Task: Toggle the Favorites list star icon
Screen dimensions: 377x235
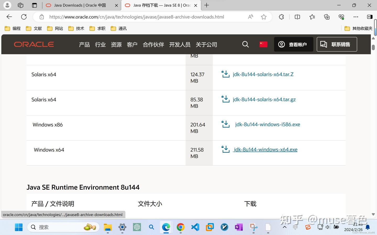Action: (312, 17)
